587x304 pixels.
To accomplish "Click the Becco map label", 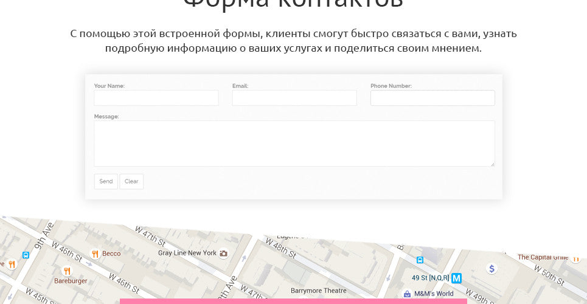I will (111, 254).
